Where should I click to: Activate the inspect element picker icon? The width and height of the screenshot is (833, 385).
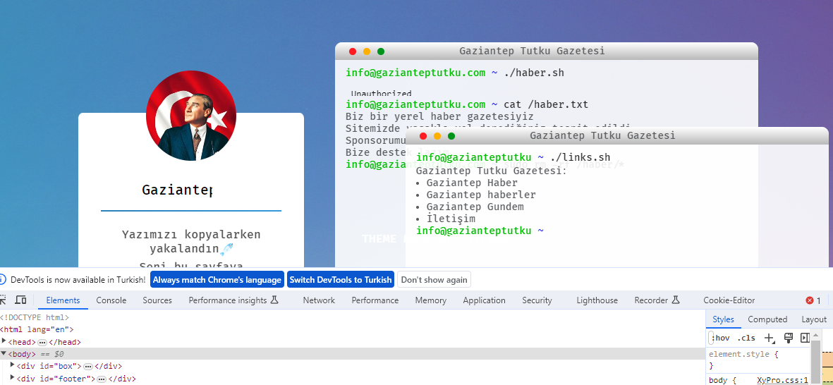[x=3, y=300]
